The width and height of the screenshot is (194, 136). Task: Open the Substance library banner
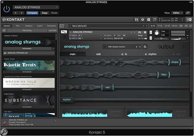pos(29,100)
